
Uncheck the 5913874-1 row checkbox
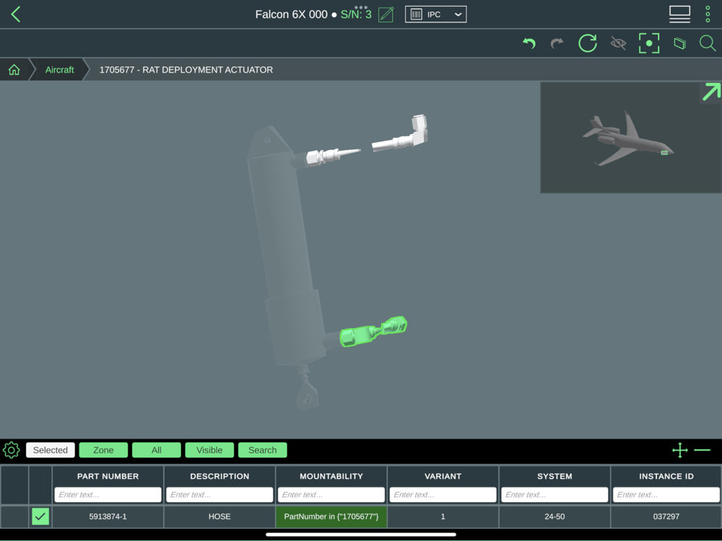[x=40, y=516]
